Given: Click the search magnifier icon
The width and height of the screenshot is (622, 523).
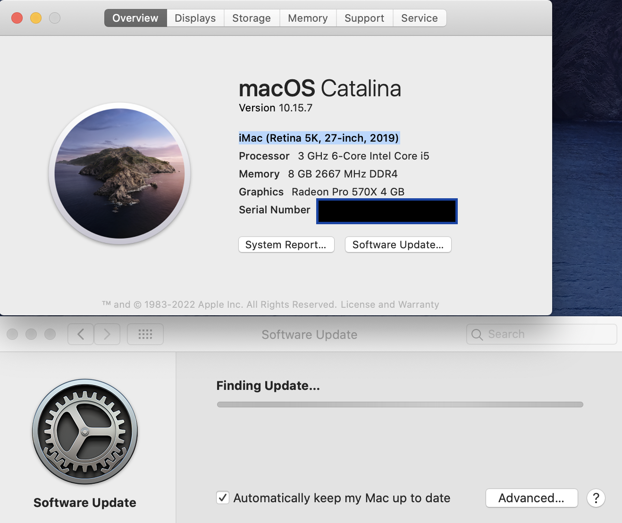Looking at the screenshot, I should 477,335.
